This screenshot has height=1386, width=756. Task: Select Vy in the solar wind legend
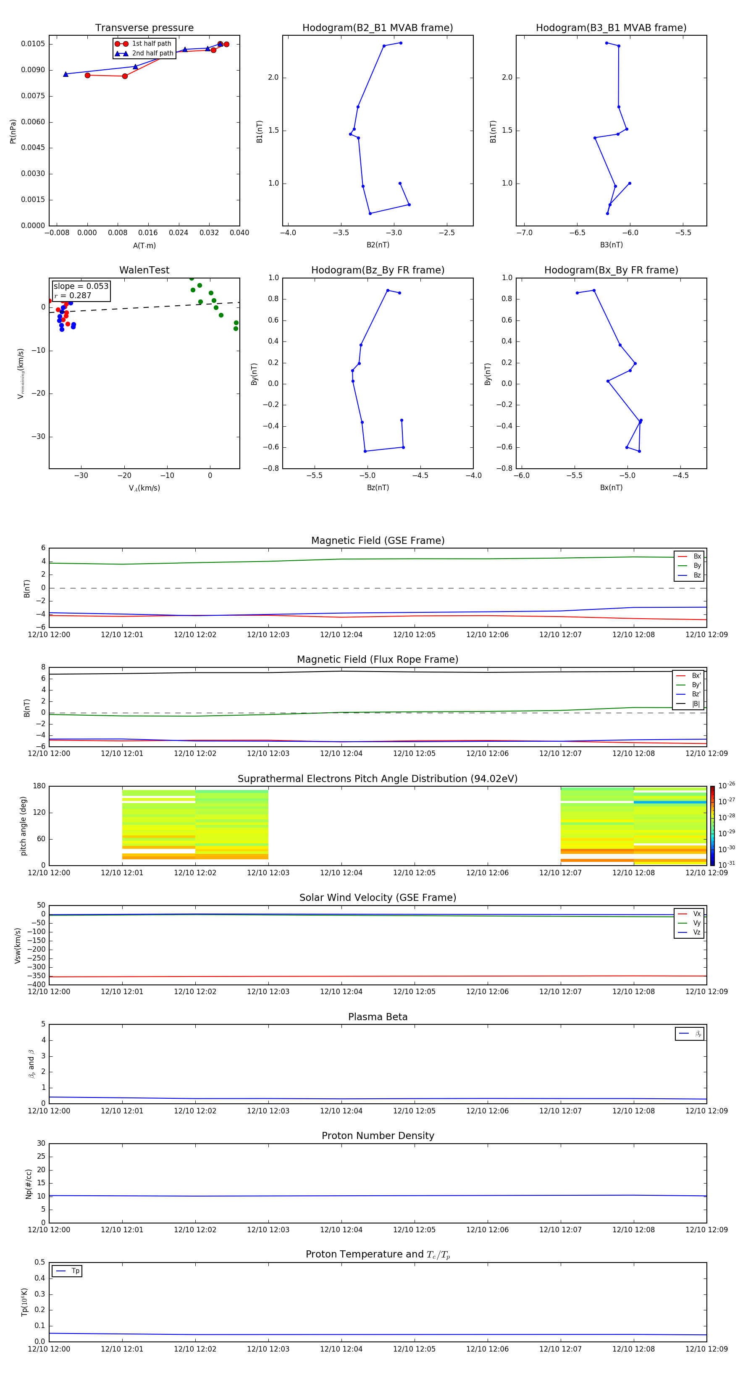(689, 923)
